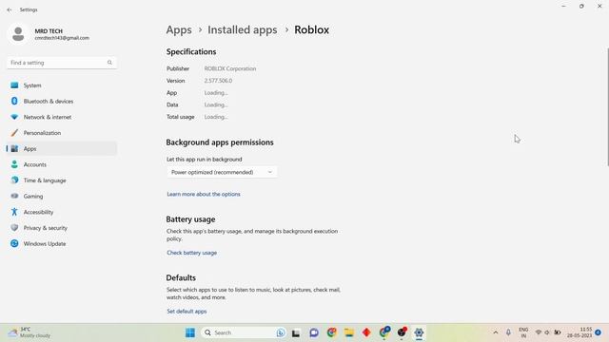Open File Explorer from taskbar
This screenshot has width=609, height=342.
349,332
